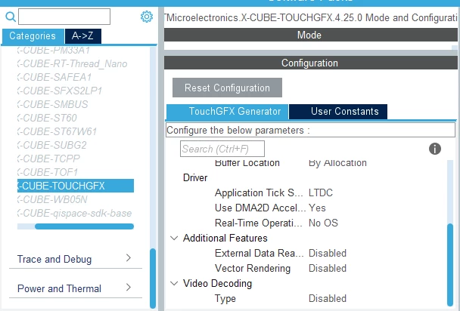Change Use DMA2D Accel value Yes
This screenshot has height=311, width=460.
click(317, 208)
